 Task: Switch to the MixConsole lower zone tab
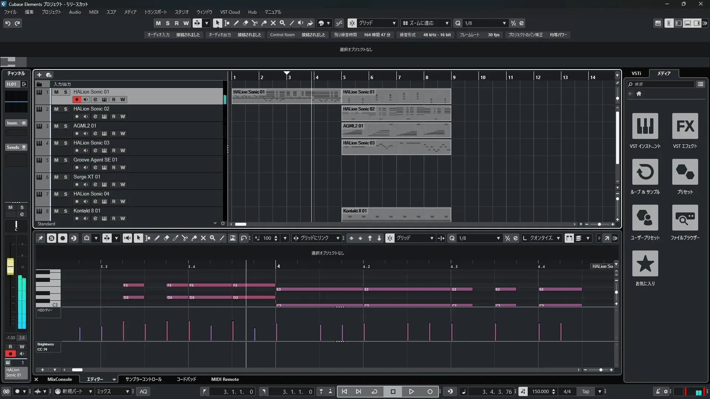(x=60, y=379)
